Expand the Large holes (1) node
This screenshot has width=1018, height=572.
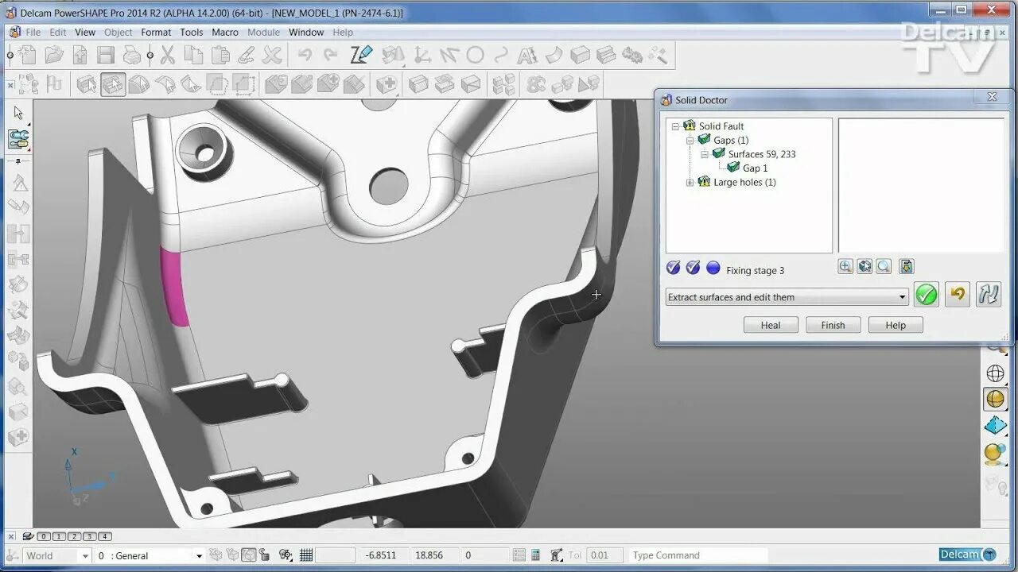tap(690, 183)
